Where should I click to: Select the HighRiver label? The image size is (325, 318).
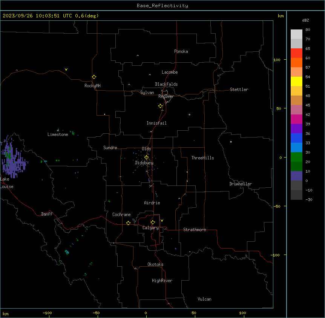162,281
